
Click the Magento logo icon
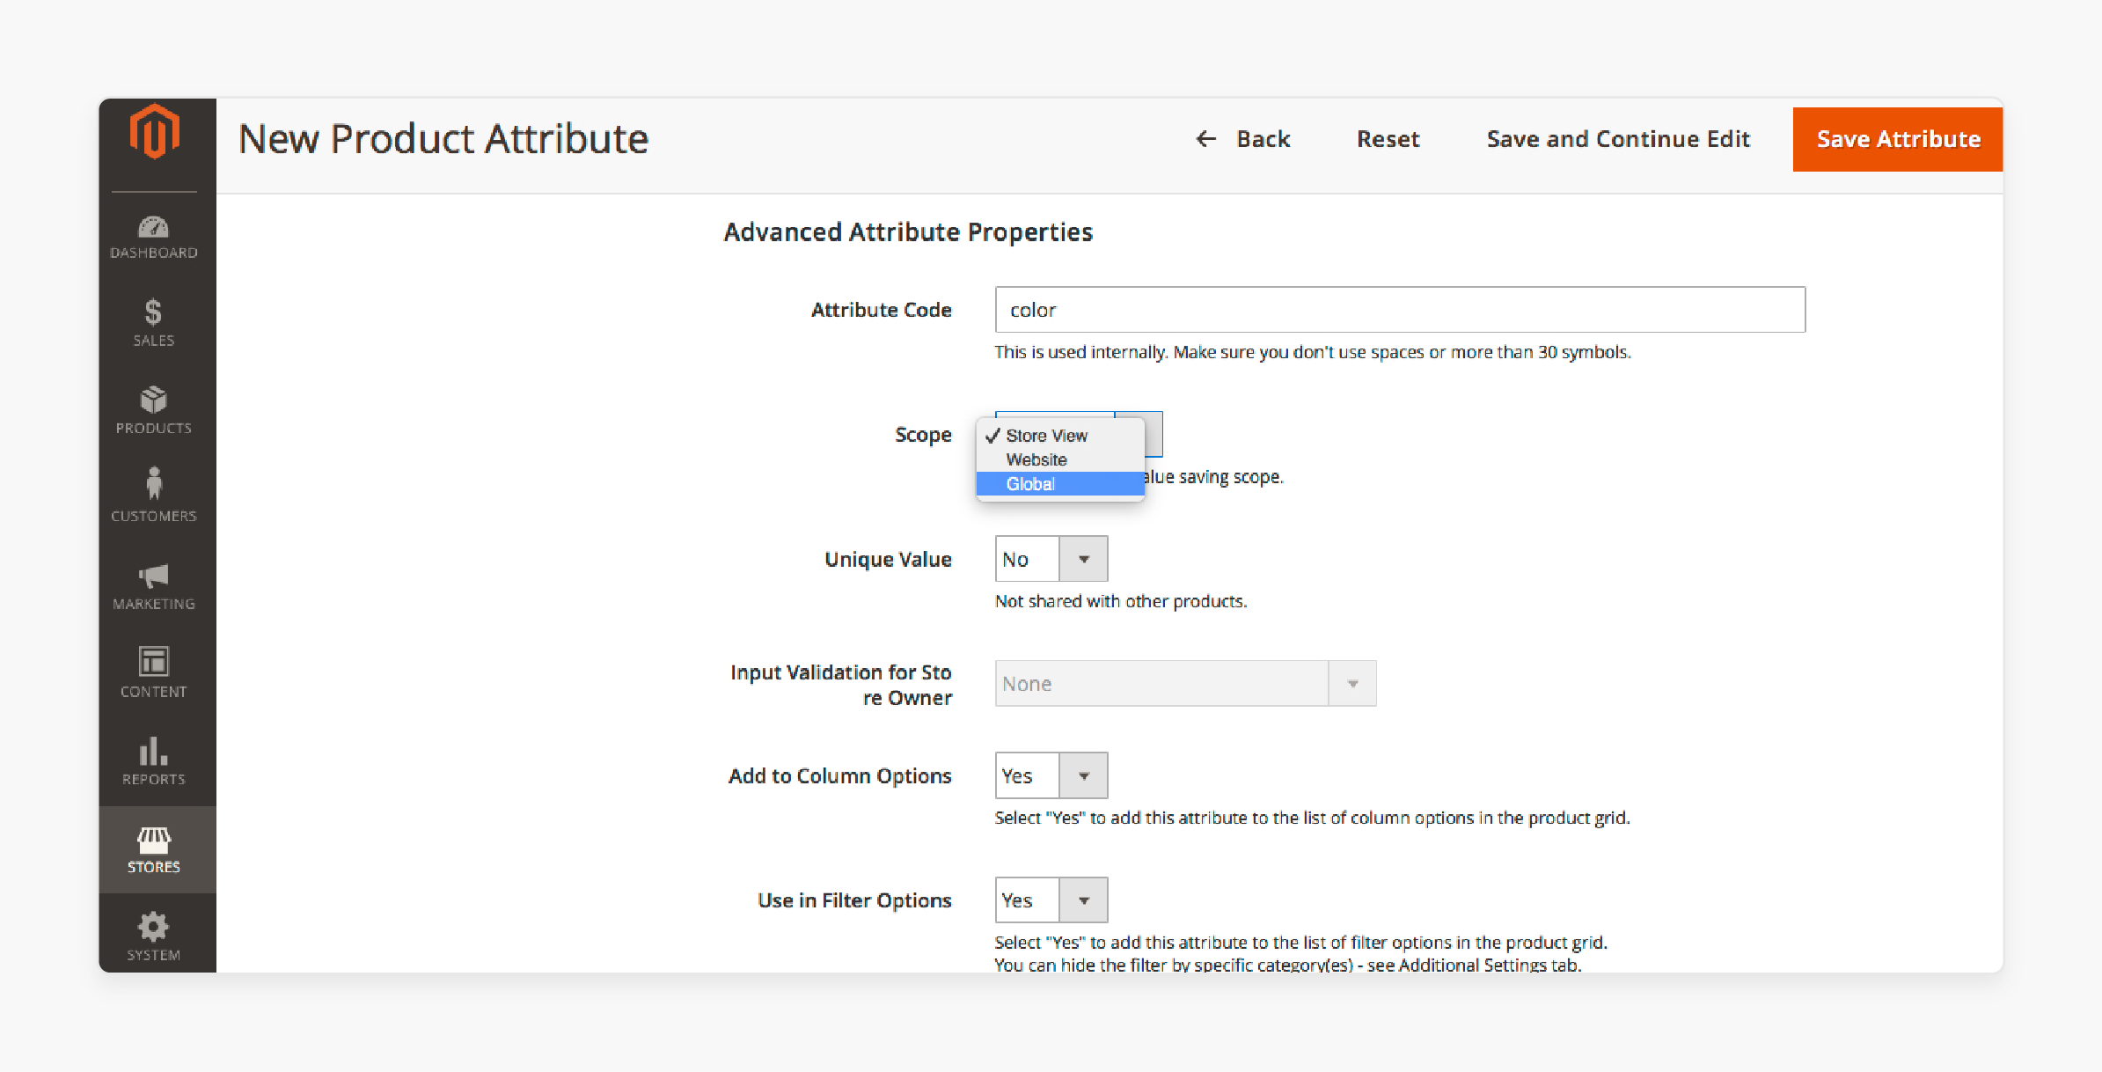point(154,131)
